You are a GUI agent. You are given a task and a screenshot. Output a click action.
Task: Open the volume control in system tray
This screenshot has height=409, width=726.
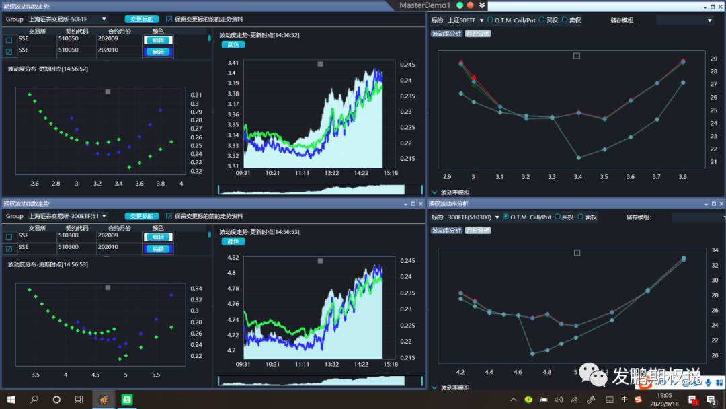coord(559,400)
